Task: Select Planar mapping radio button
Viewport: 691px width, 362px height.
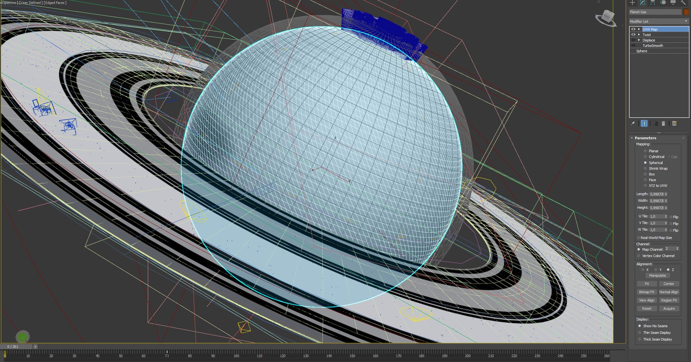Action: 645,151
